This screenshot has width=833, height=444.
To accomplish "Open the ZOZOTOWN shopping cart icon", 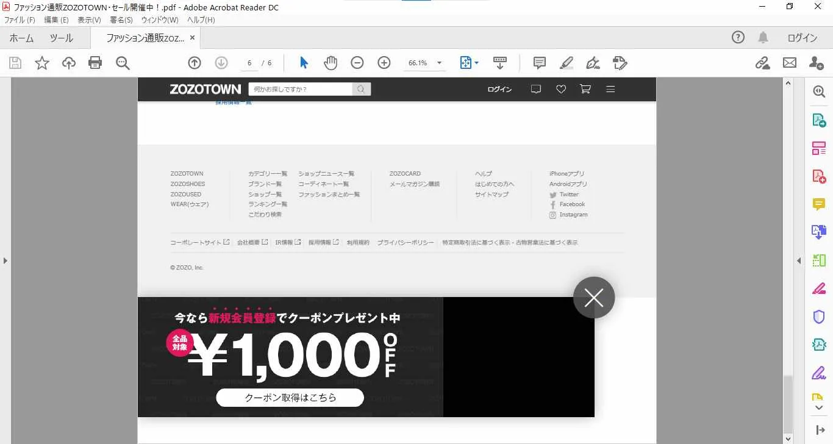I will [x=585, y=89].
